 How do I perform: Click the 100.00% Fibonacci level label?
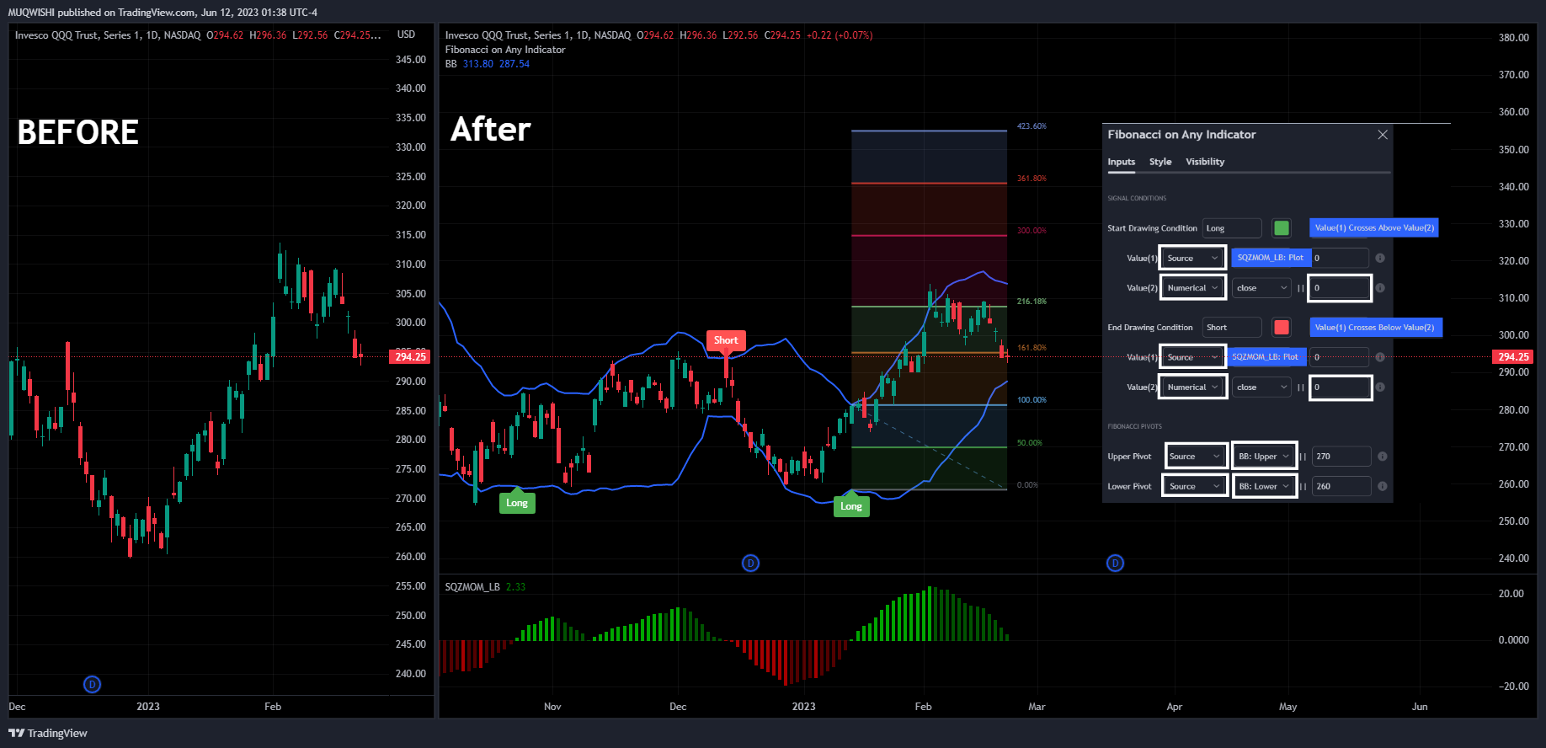1032,400
